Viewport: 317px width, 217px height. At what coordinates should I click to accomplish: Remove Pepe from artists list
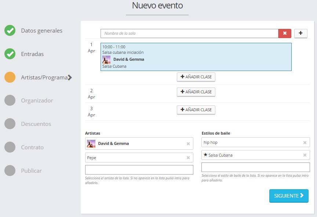(188, 158)
